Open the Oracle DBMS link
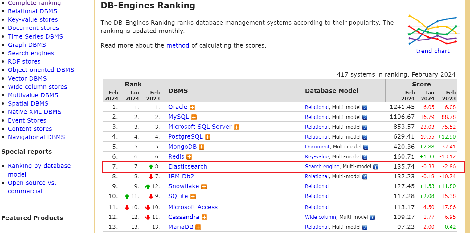 (x=178, y=107)
